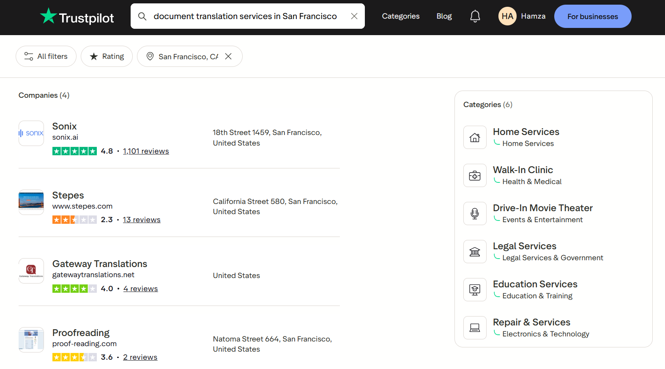Open the Home Services category icon

474,138
